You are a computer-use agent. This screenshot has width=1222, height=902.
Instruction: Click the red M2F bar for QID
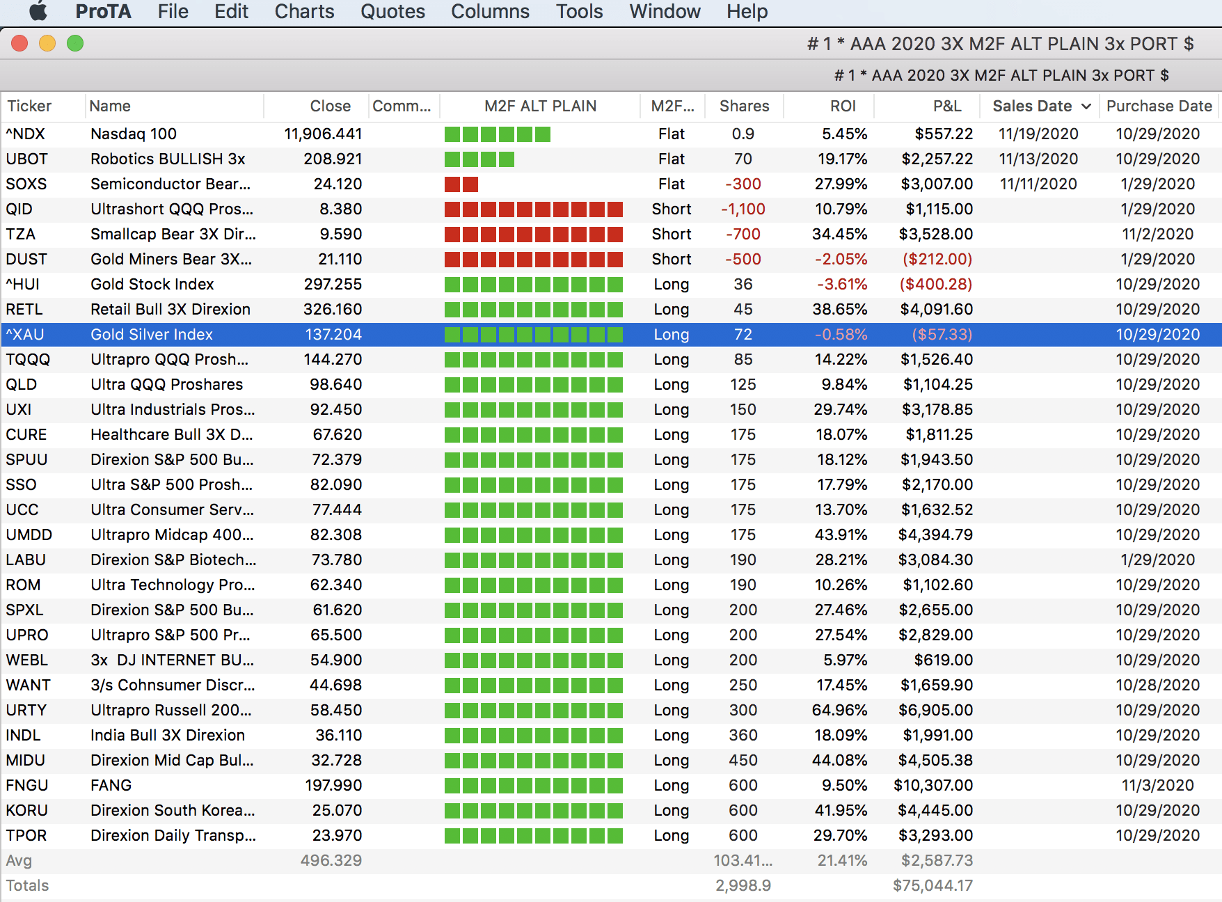[534, 209]
